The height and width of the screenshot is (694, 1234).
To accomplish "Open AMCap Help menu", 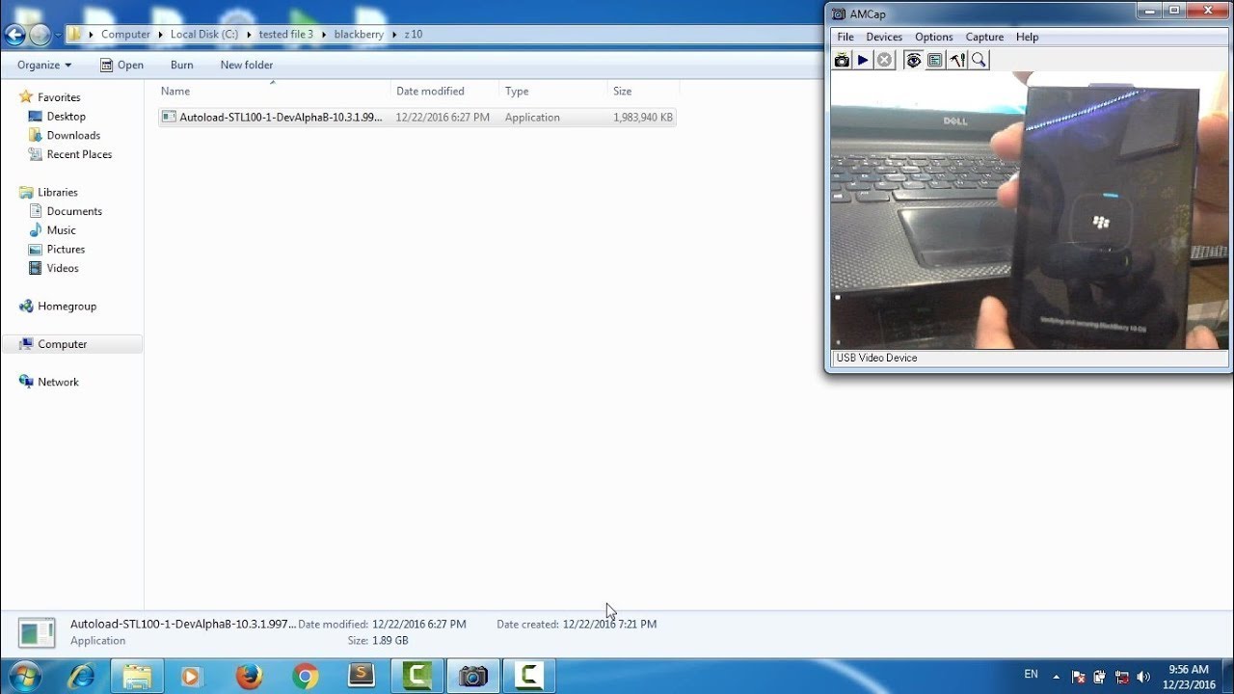I will [x=1027, y=37].
